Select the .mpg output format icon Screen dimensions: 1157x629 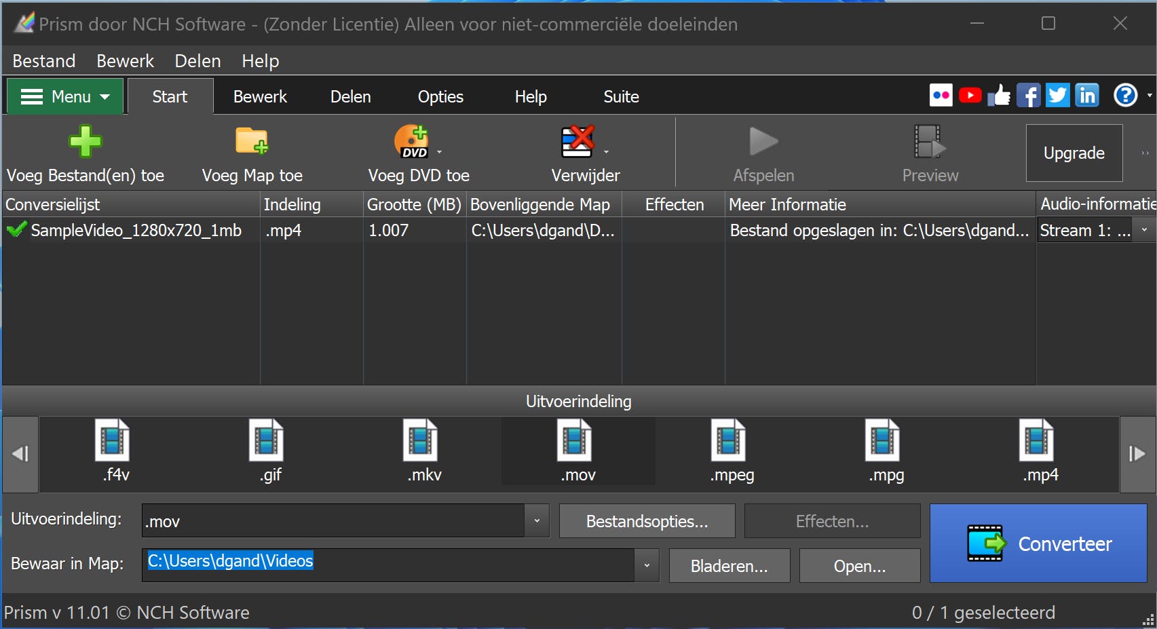click(x=883, y=440)
